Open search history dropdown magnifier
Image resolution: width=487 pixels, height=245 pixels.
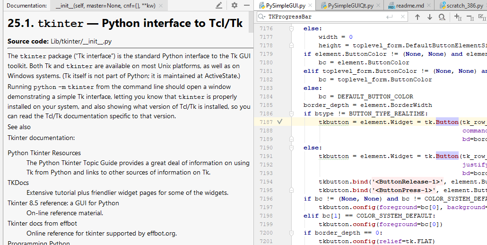[262, 17]
